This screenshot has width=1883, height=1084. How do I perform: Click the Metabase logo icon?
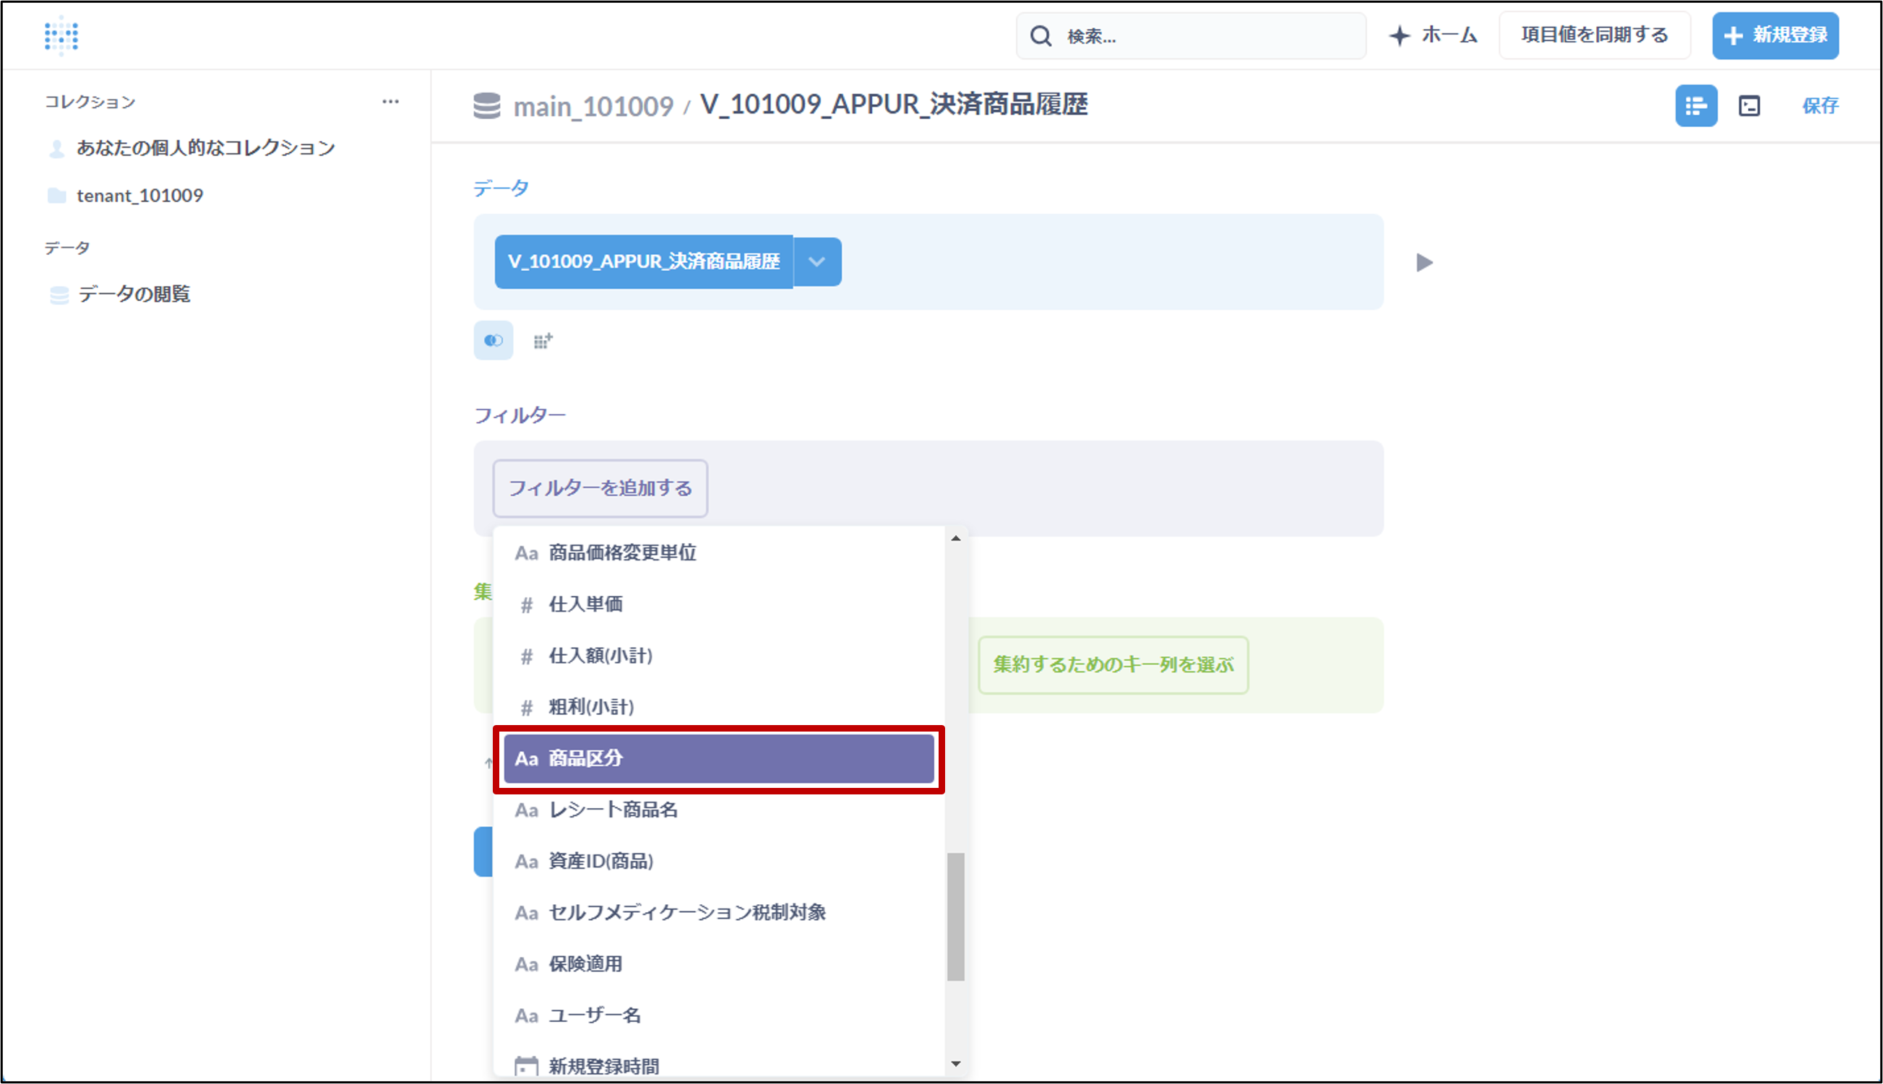click(61, 35)
